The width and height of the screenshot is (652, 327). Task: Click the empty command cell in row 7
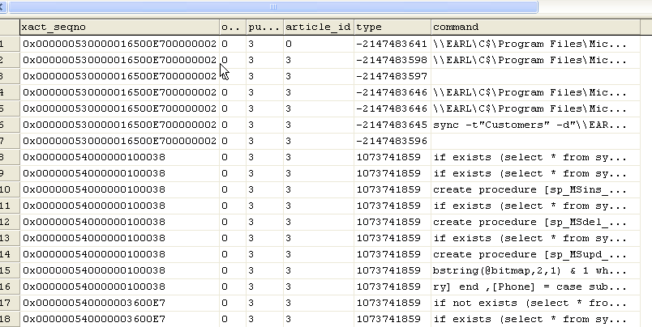(x=530, y=141)
